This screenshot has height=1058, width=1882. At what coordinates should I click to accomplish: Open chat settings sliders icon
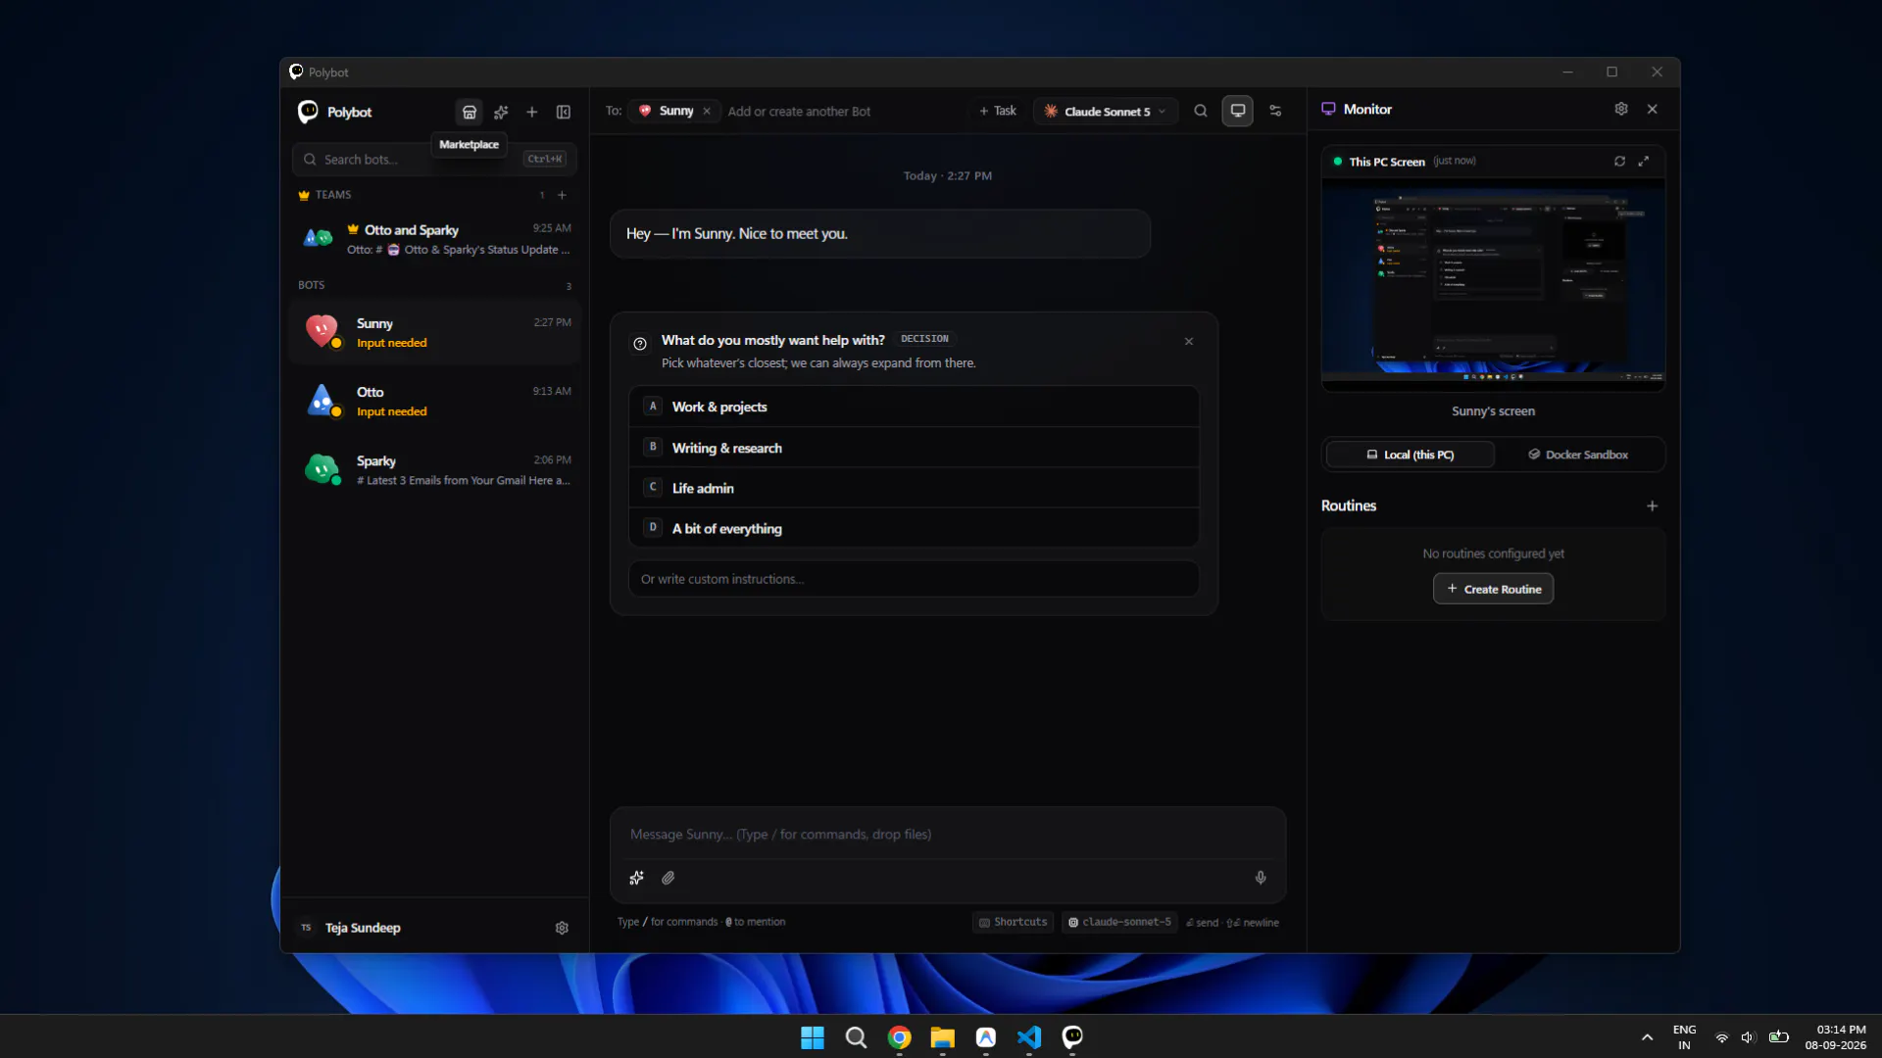click(x=1275, y=111)
